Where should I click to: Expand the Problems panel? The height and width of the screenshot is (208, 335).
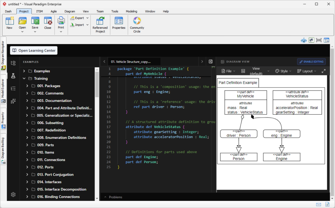[x=113, y=197]
